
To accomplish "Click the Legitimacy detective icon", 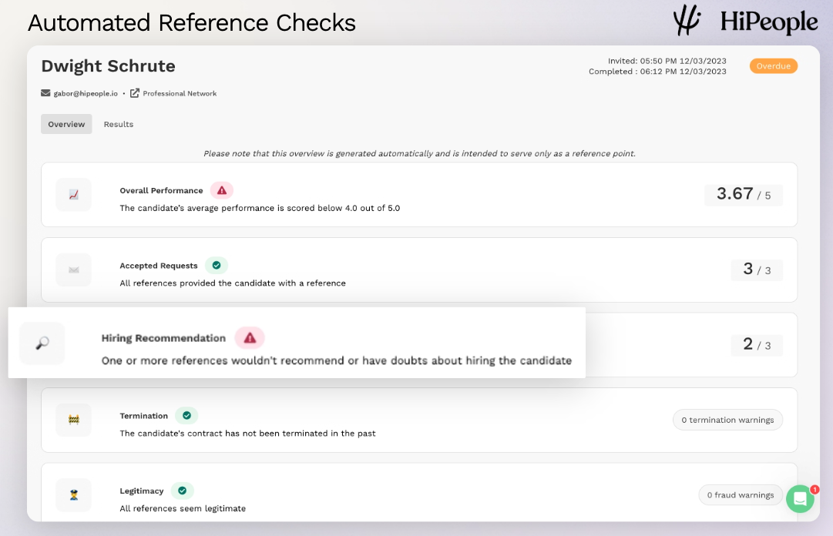I will (73, 494).
